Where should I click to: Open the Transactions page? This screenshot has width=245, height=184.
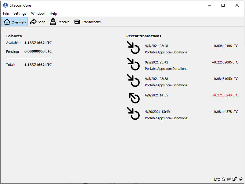[x=88, y=22]
